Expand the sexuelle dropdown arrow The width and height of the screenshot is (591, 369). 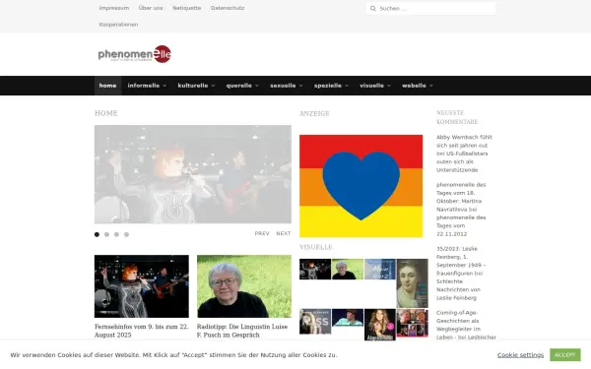coord(300,86)
